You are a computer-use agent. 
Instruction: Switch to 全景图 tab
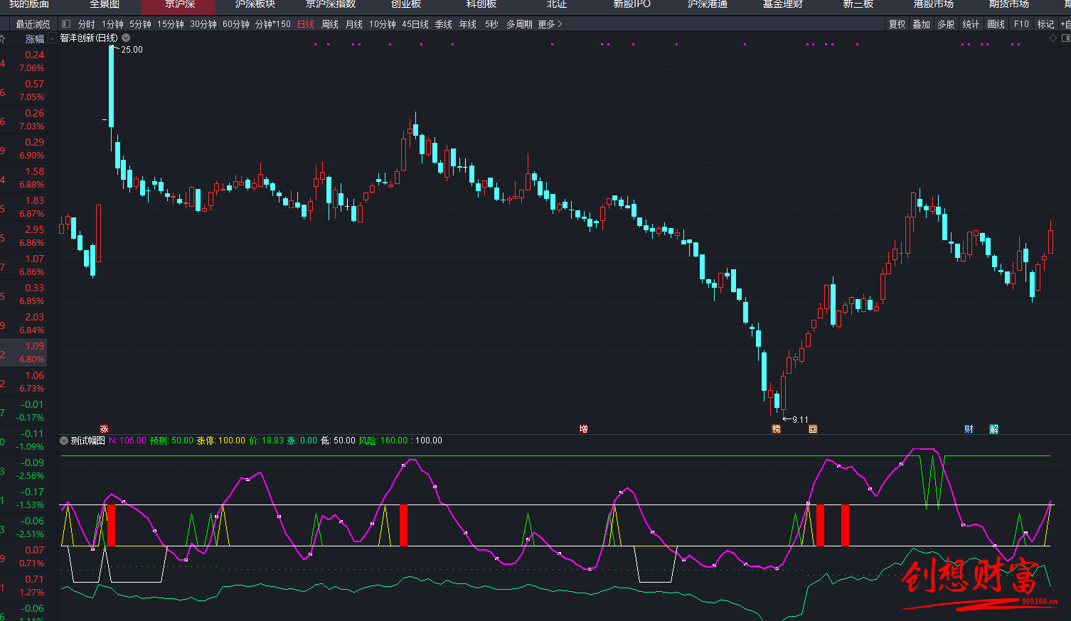[x=105, y=4]
